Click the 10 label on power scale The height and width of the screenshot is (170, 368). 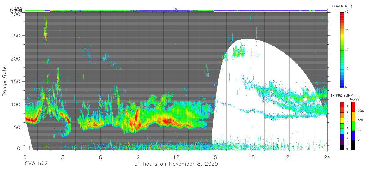point(347,68)
